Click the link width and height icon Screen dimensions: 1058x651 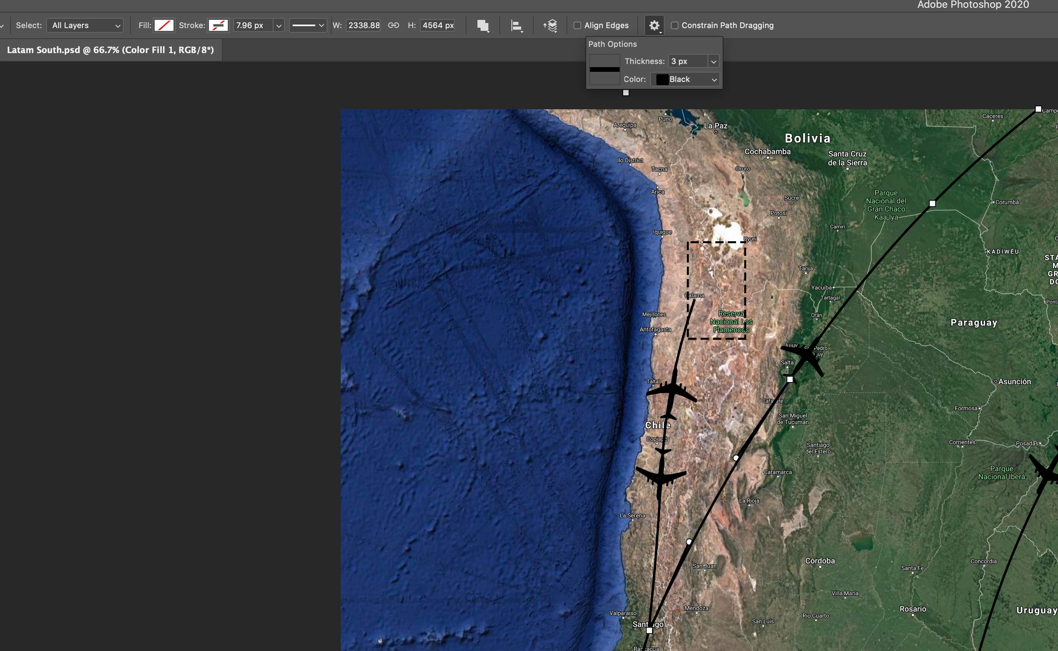393,25
